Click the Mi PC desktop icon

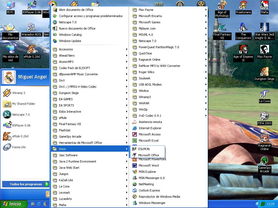pyautogui.click(x=10, y=7)
